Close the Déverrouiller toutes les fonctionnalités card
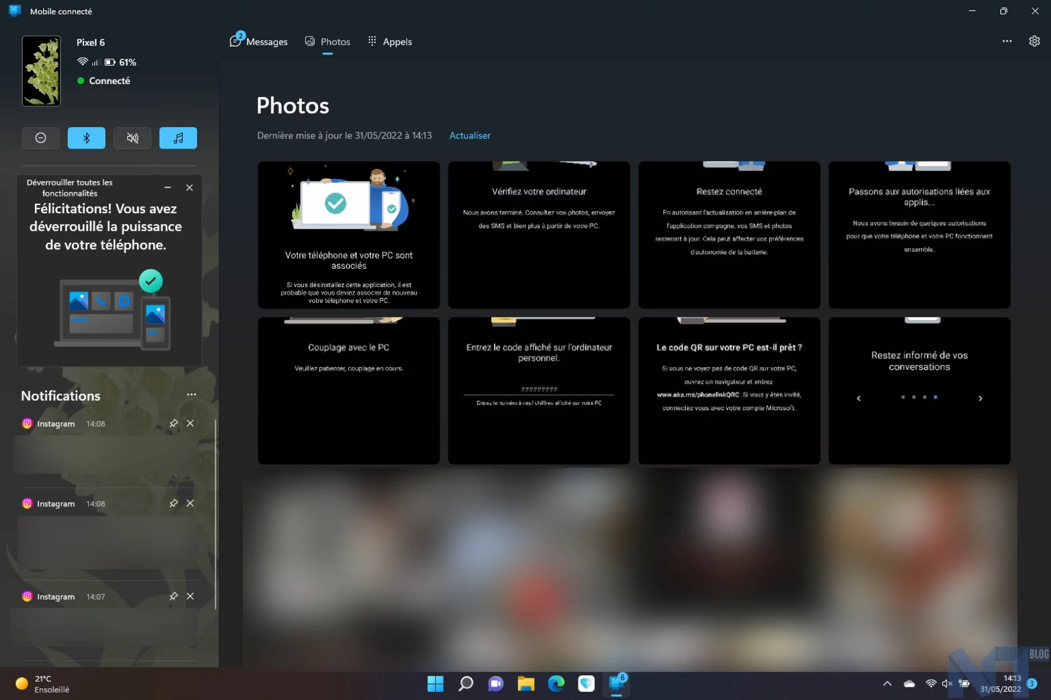This screenshot has width=1051, height=700. [189, 188]
